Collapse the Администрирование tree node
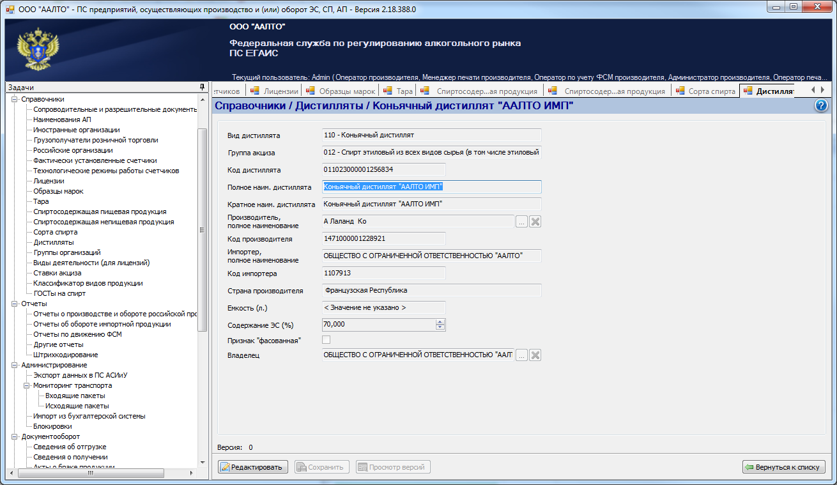The height and width of the screenshot is (485, 837). pyautogui.click(x=15, y=365)
